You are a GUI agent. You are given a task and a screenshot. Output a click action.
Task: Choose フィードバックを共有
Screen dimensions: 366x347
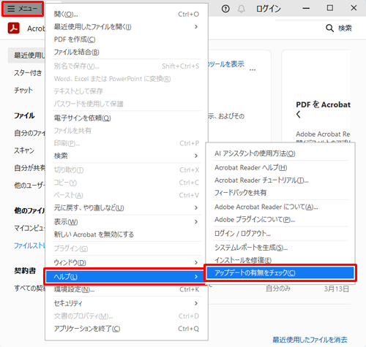pos(280,193)
